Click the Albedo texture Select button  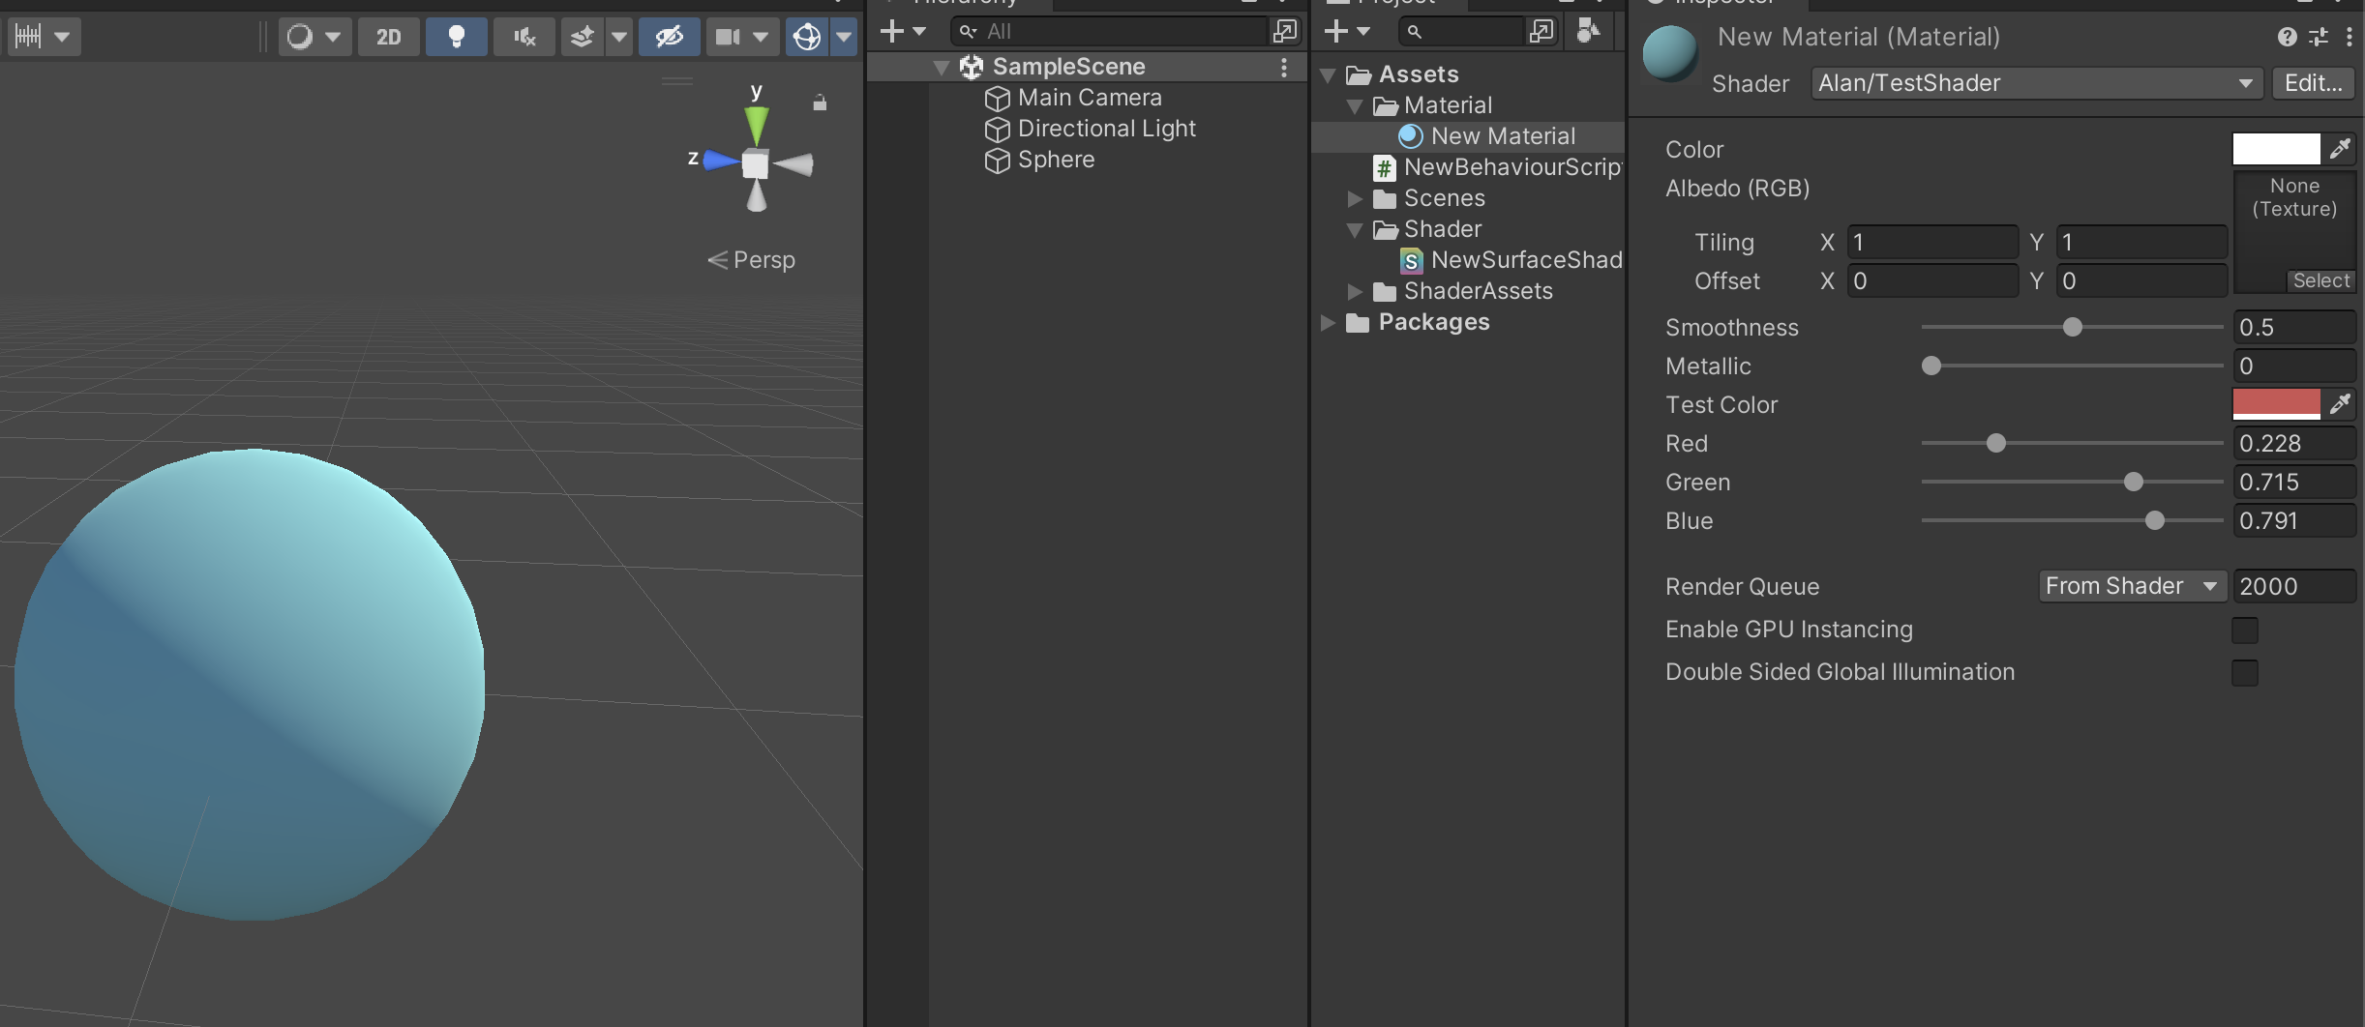pos(2320,280)
